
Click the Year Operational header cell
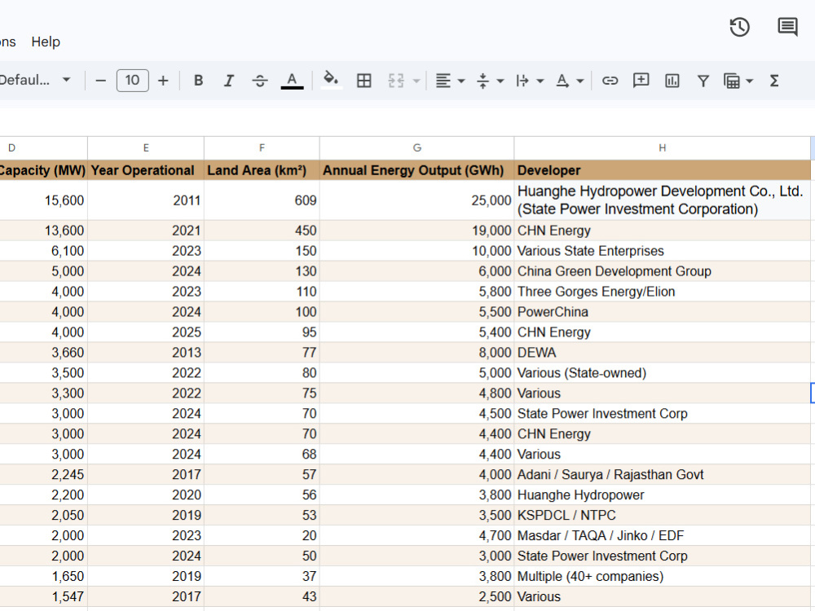(146, 170)
